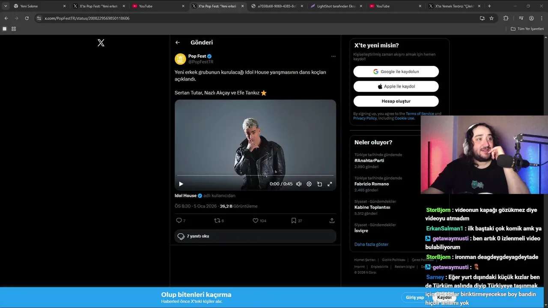
Task: Click the video progress bar
Action: click(x=255, y=175)
